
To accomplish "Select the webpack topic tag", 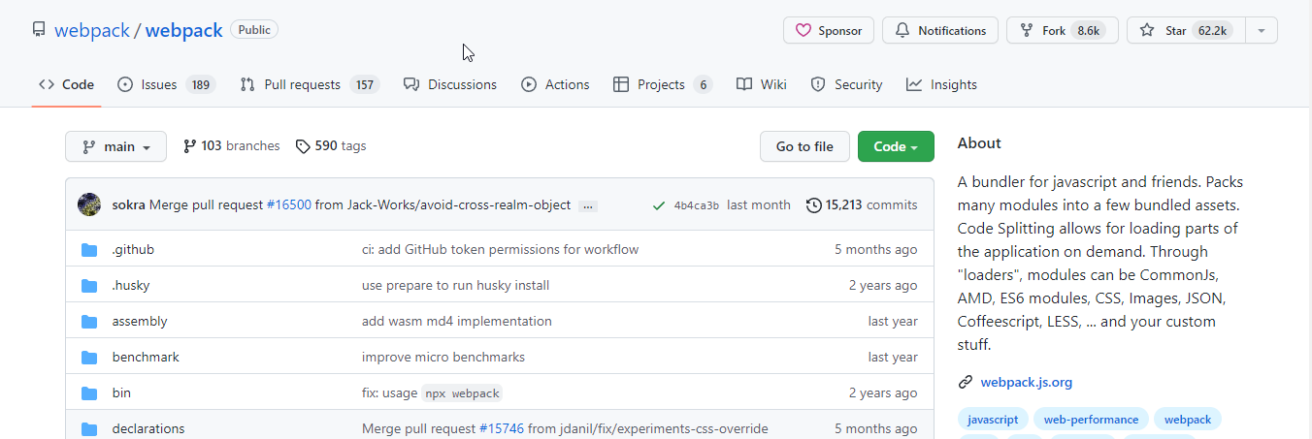I will (x=1188, y=420).
